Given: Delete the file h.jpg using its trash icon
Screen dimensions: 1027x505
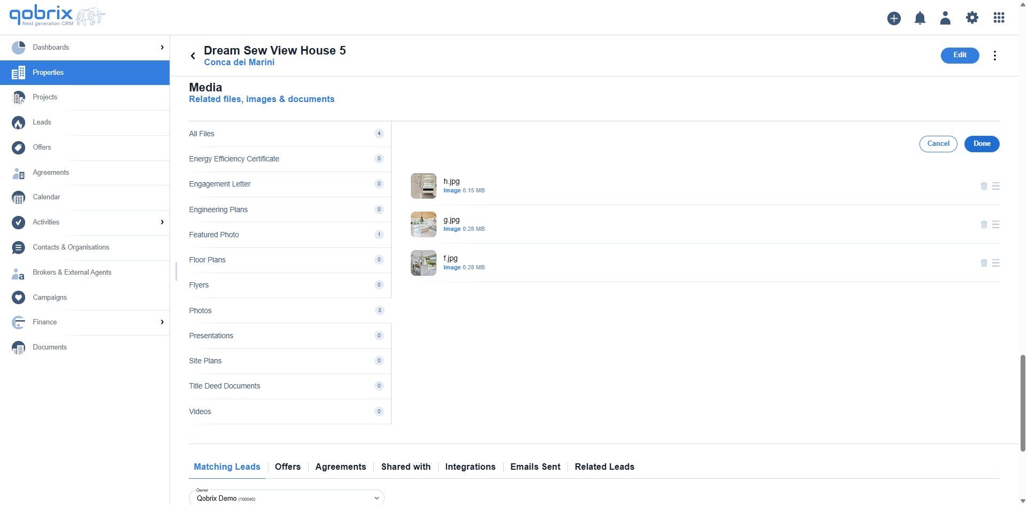Looking at the screenshot, I should pos(984,186).
